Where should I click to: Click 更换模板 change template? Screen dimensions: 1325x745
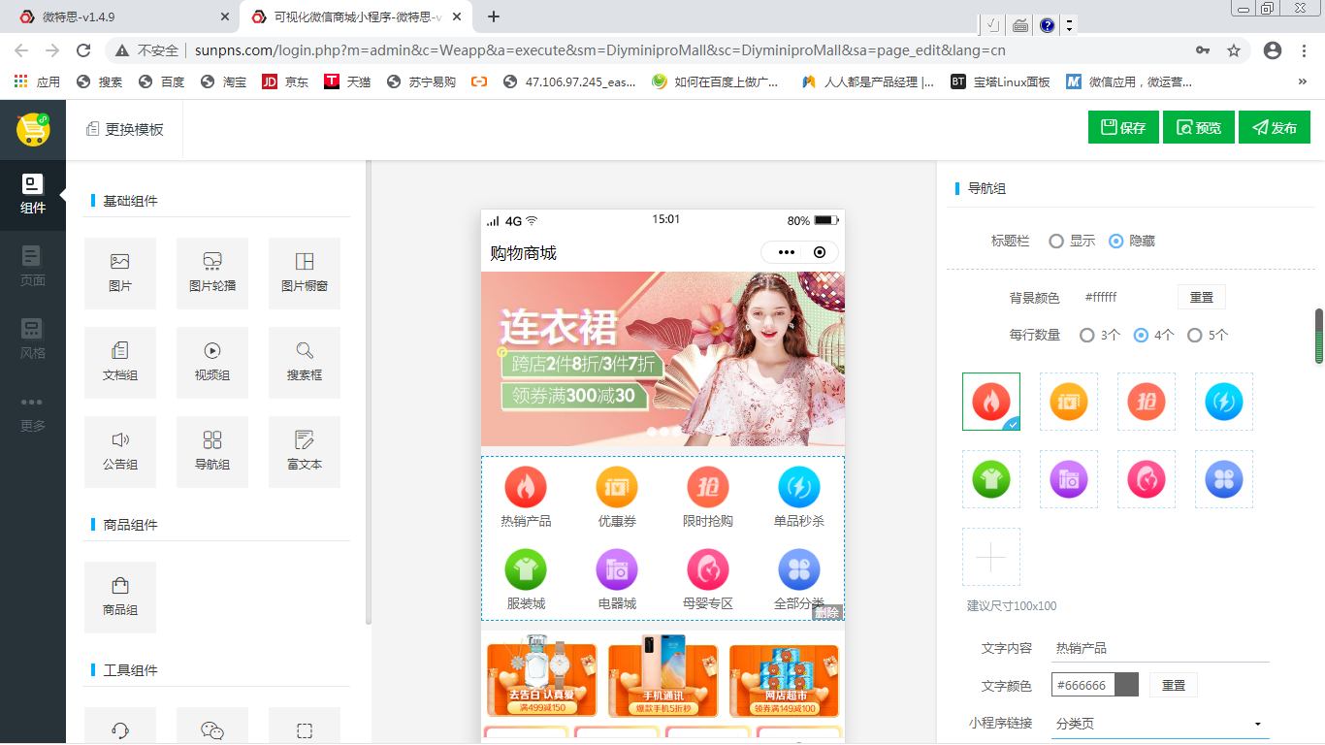[125, 129]
